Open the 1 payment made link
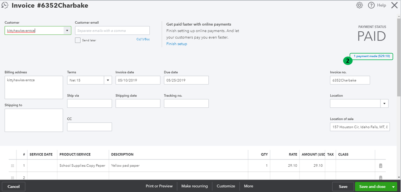 (x=371, y=56)
